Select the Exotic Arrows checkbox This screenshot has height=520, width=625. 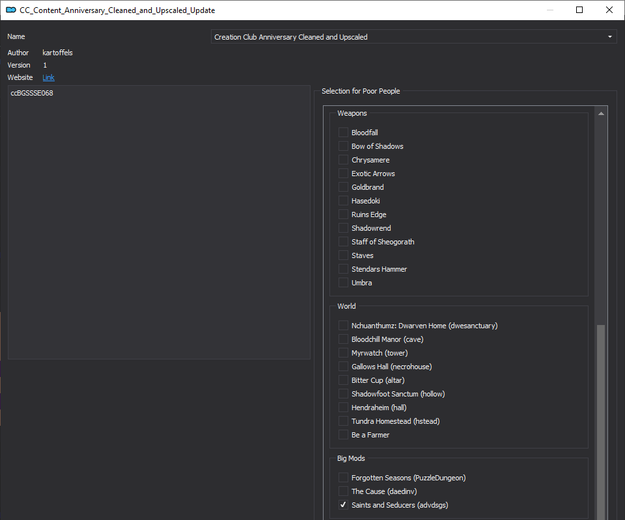click(343, 173)
